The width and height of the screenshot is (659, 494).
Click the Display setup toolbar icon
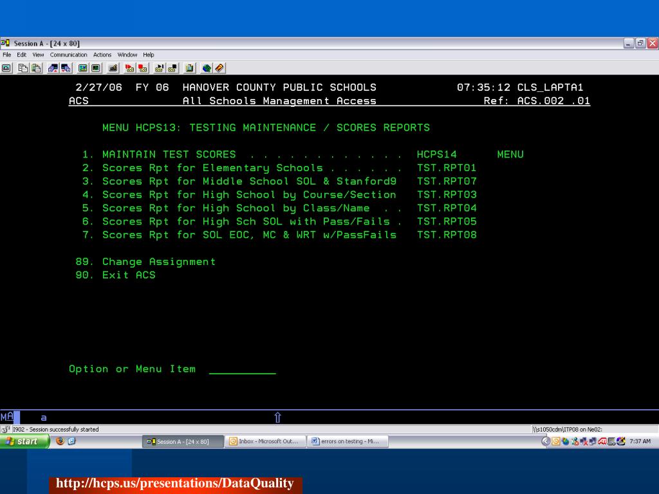point(83,68)
